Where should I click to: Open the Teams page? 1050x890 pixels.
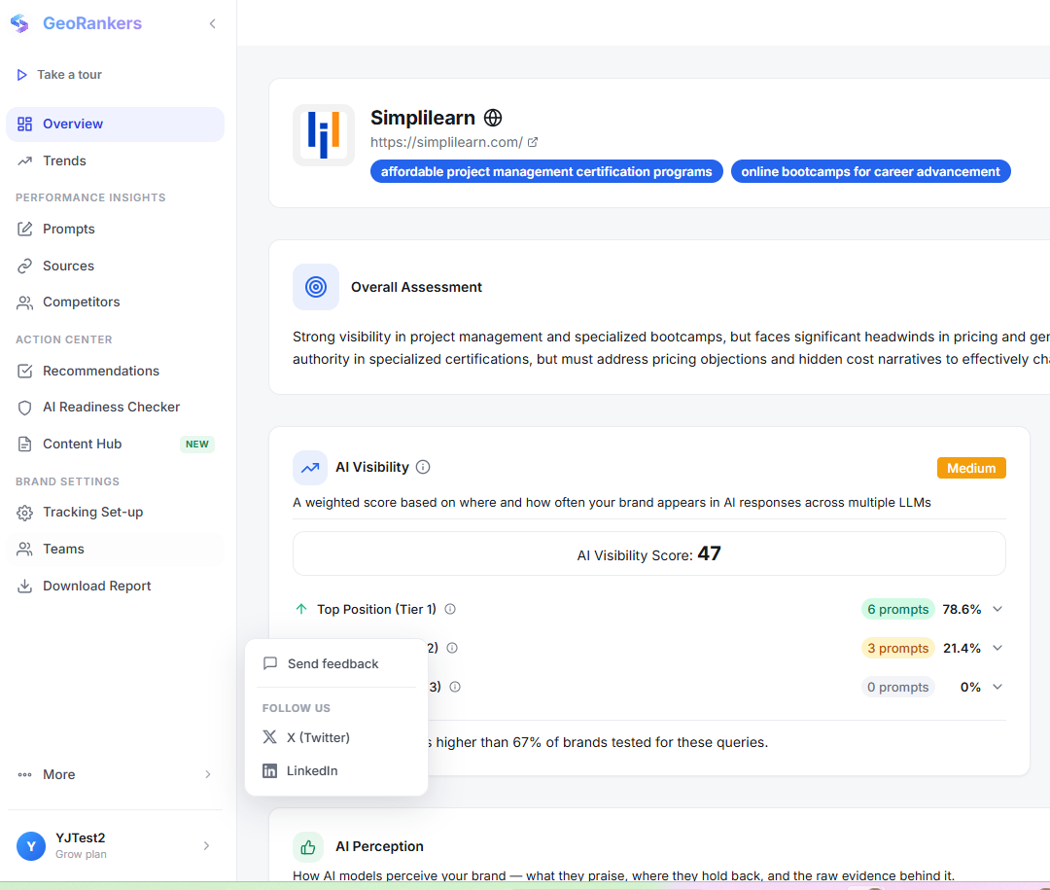click(x=115, y=549)
